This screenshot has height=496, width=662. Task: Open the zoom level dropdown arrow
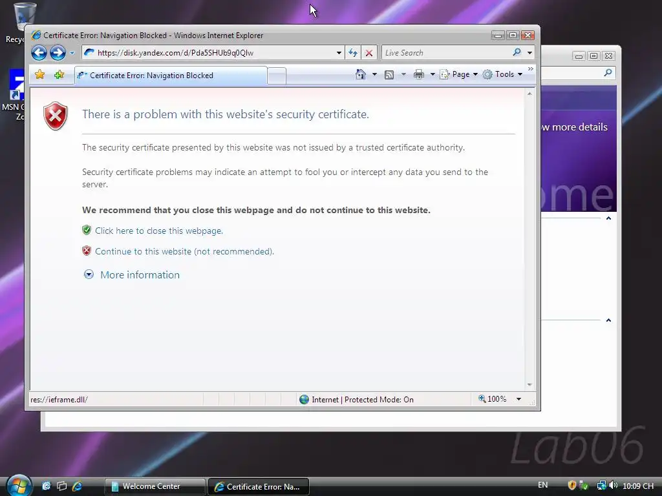click(519, 399)
